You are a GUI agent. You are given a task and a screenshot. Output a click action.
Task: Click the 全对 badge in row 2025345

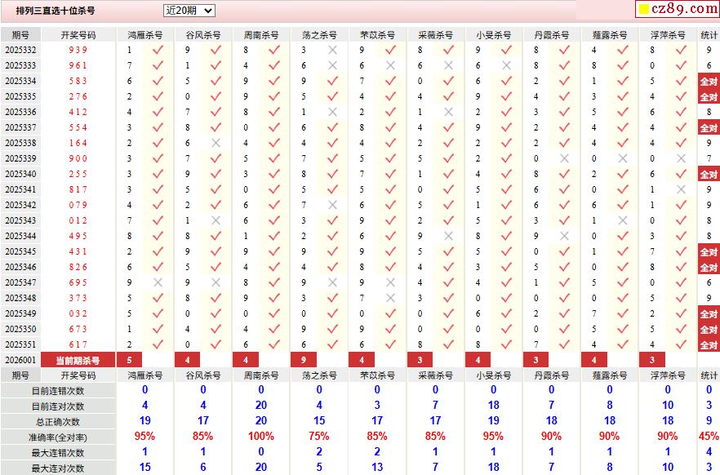pyautogui.click(x=709, y=252)
